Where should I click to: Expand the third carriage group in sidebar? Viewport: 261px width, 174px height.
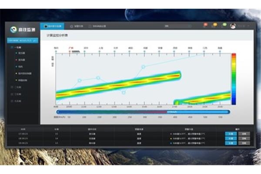pyautogui.click(x=16, y=94)
